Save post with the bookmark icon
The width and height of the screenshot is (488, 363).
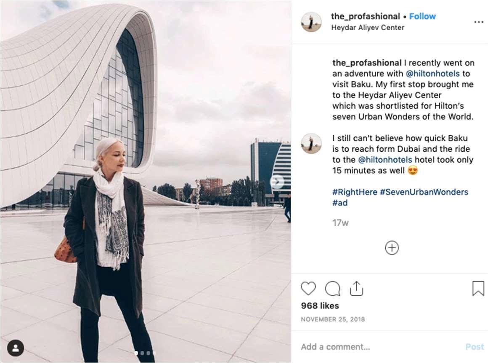click(x=478, y=288)
